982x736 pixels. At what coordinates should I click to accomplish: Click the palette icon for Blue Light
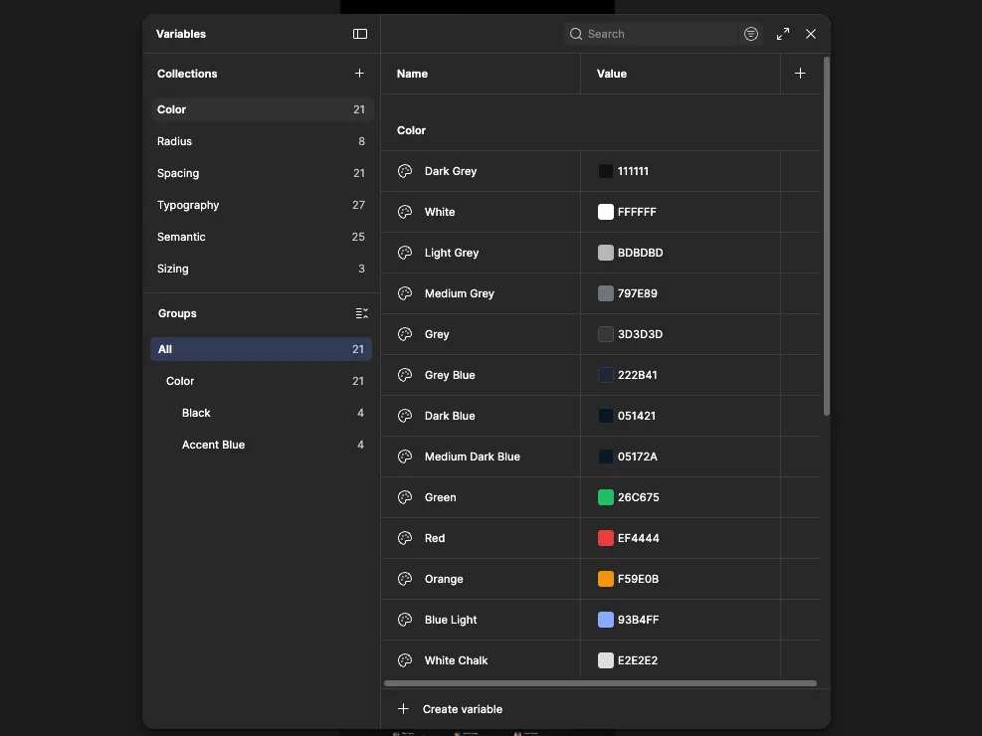coord(405,620)
